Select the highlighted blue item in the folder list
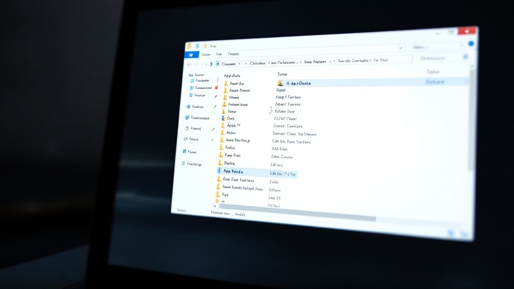Viewport: 514px width, 289px height. tap(257, 172)
